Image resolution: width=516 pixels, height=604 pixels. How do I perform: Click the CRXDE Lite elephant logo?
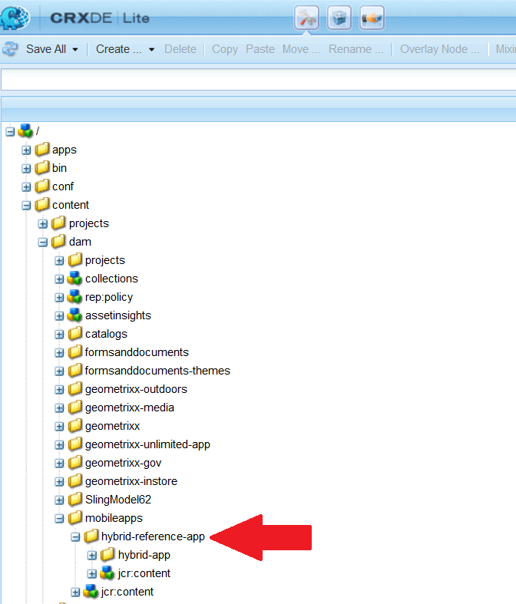coord(15,18)
